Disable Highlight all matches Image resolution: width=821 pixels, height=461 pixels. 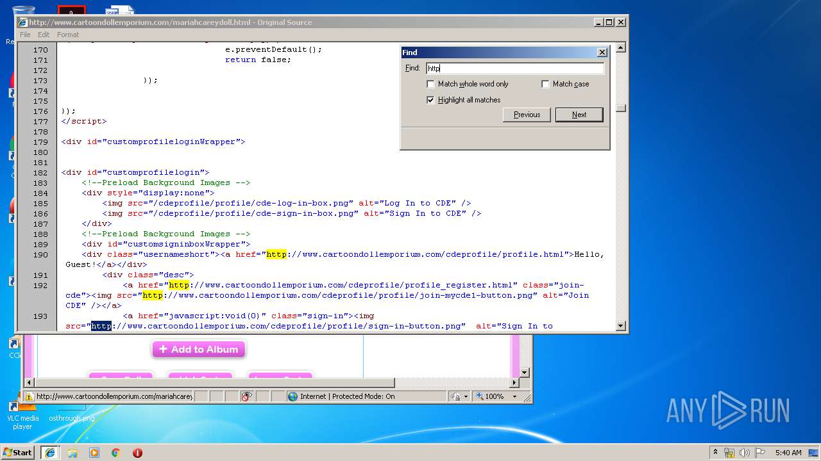point(430,100)
